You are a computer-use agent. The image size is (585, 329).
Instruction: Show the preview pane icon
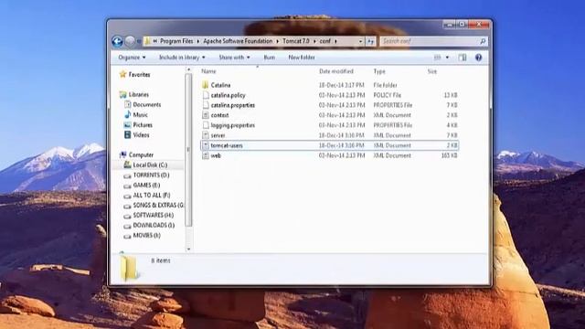click(x=463, y=58)
